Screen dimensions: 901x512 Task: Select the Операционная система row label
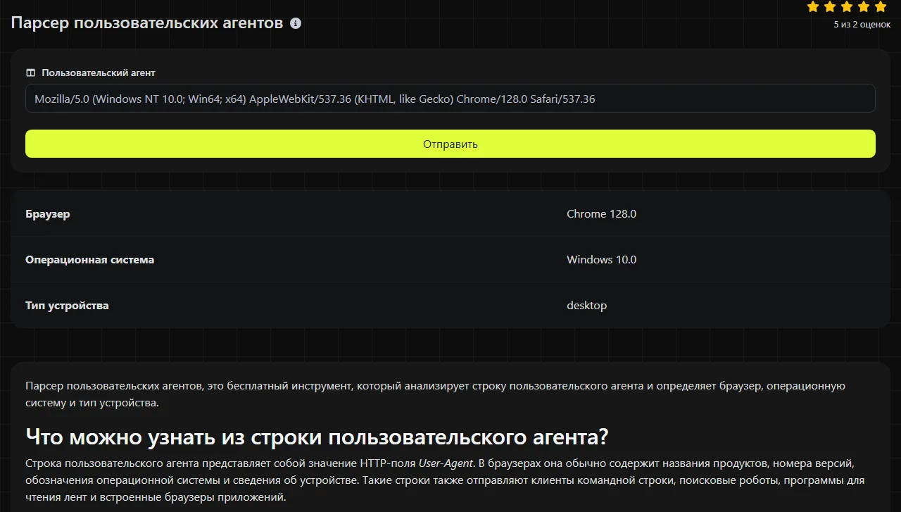pyautogui.click(x=89, y=259)
